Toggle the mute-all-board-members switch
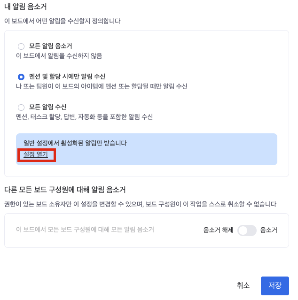Screen dimensions: 298x300 [x=247, y=230]
